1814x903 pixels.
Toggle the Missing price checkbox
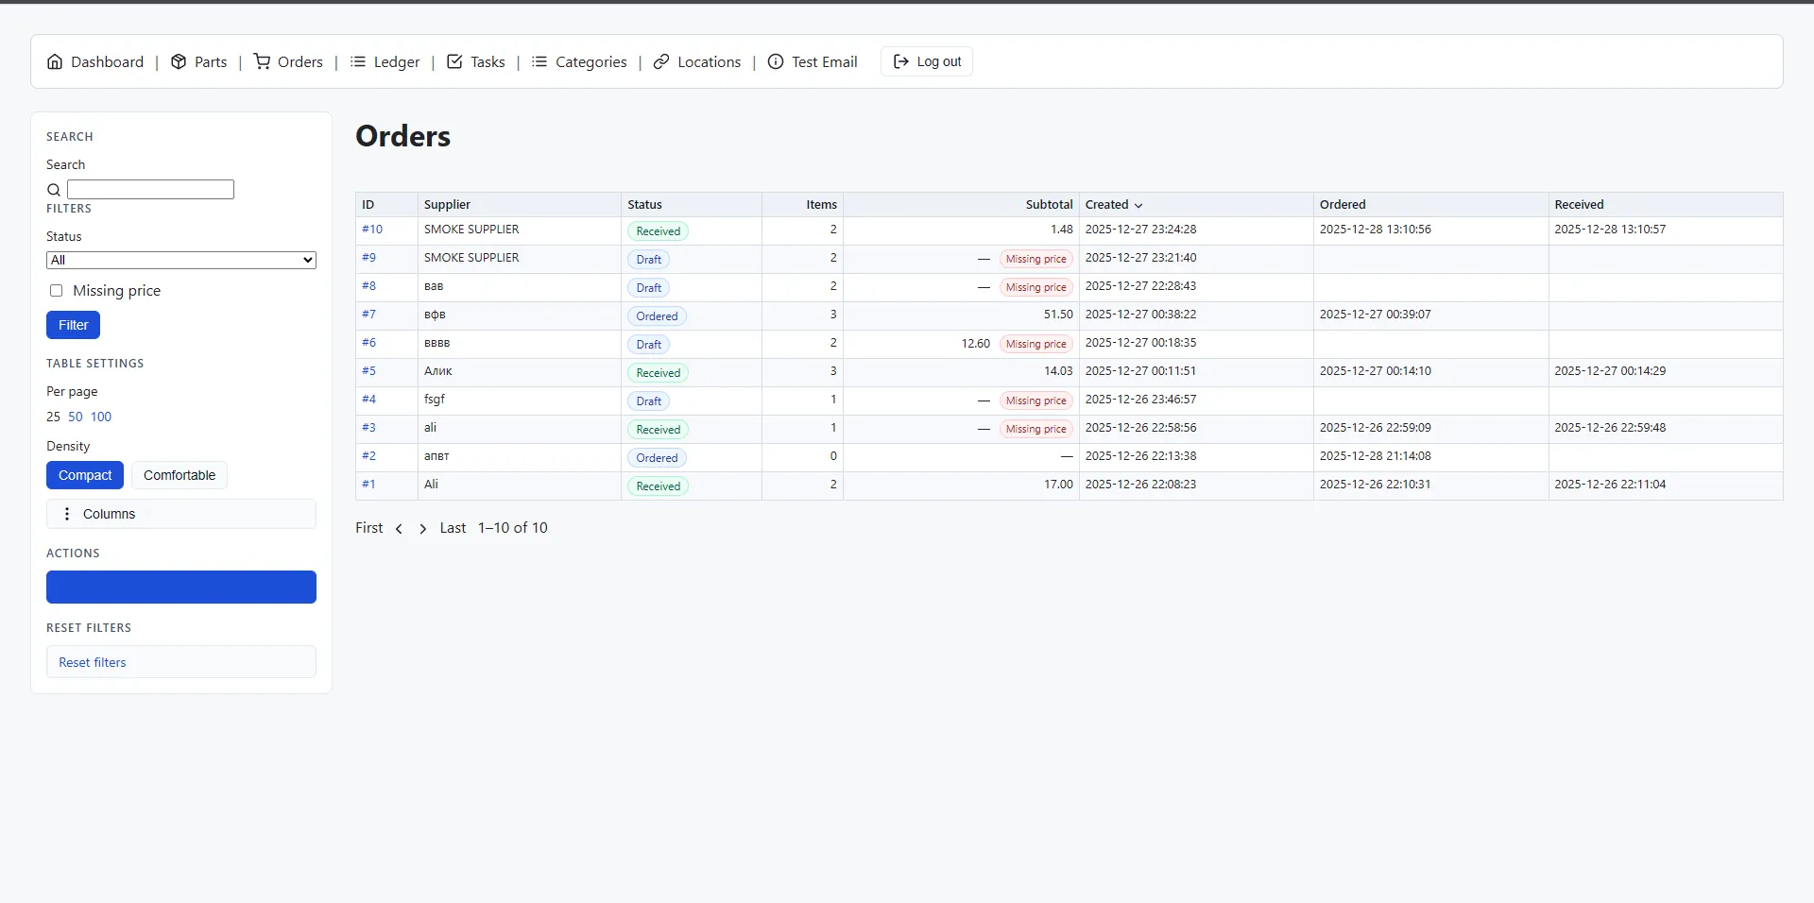point(57,291)
